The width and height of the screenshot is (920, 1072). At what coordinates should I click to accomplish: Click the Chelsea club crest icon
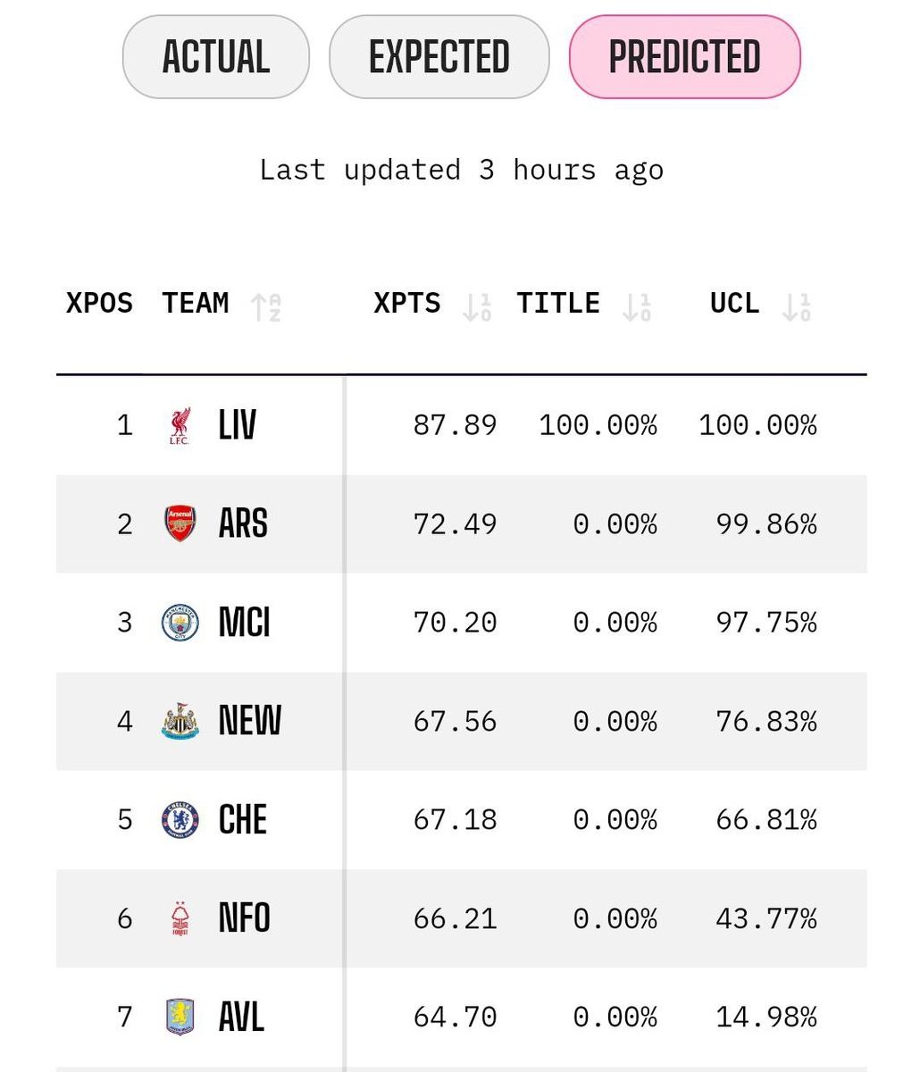tap(180, 819)
